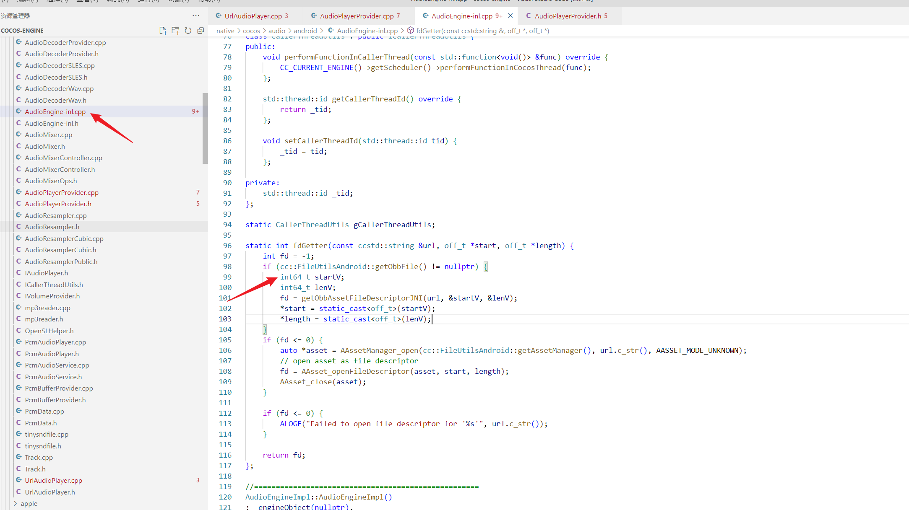Open android segment in breadcrumb path
The width and height of the screenshot is (909, 510).
point(305,31)
